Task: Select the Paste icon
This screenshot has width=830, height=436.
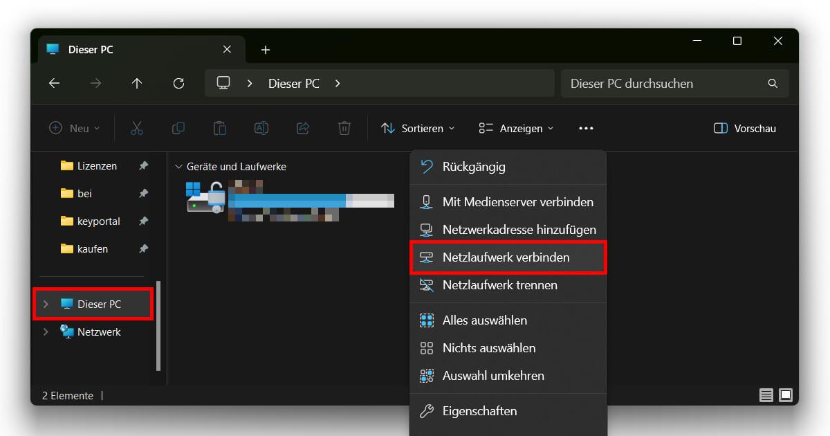Action: (x=219, y=127)
